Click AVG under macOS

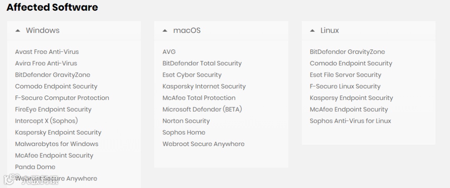click(169, 52)
